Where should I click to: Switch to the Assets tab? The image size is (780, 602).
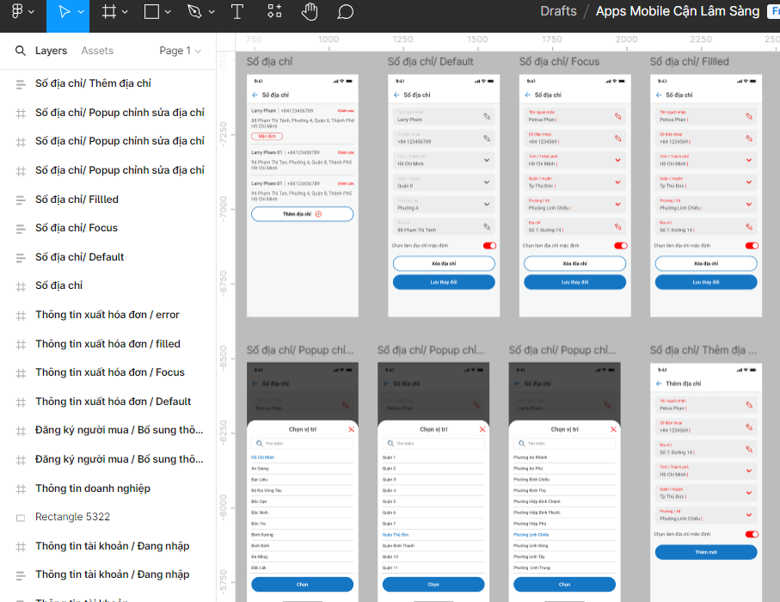[x=97, y=51]
